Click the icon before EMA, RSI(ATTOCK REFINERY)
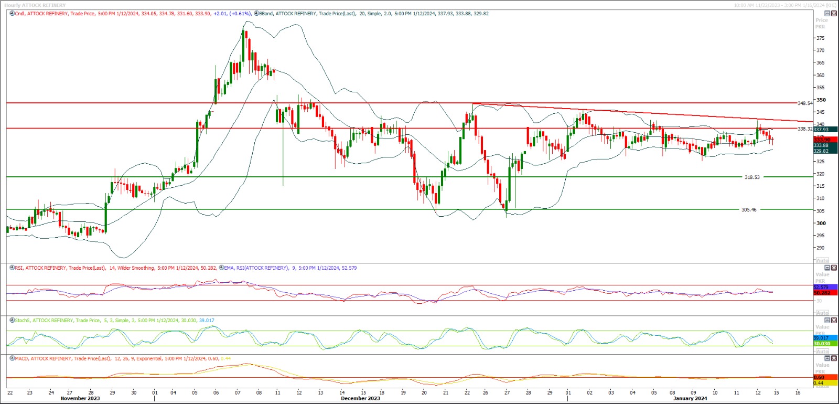Image resolution: width=839 pixels, height=404 pixels. (221, 268)
